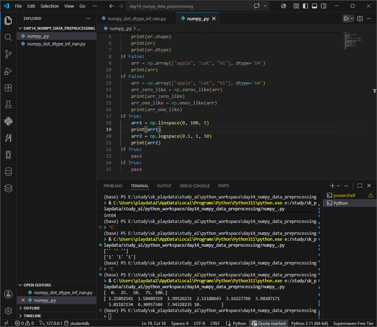377x327 pixels.
Task: Switch to the DEBUG CONSOLE tab
Action: (194, 186)
